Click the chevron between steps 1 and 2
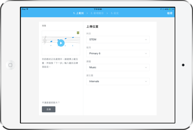 tap(87, 13)
